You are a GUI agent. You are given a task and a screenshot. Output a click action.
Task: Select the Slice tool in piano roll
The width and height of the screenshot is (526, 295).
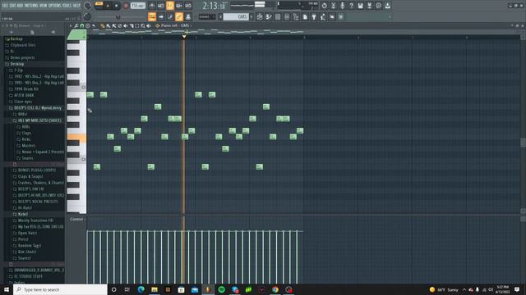coord(131,25)
